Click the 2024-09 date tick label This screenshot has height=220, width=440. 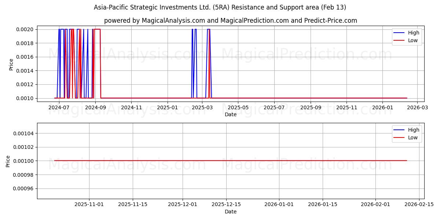click(95, 108)
